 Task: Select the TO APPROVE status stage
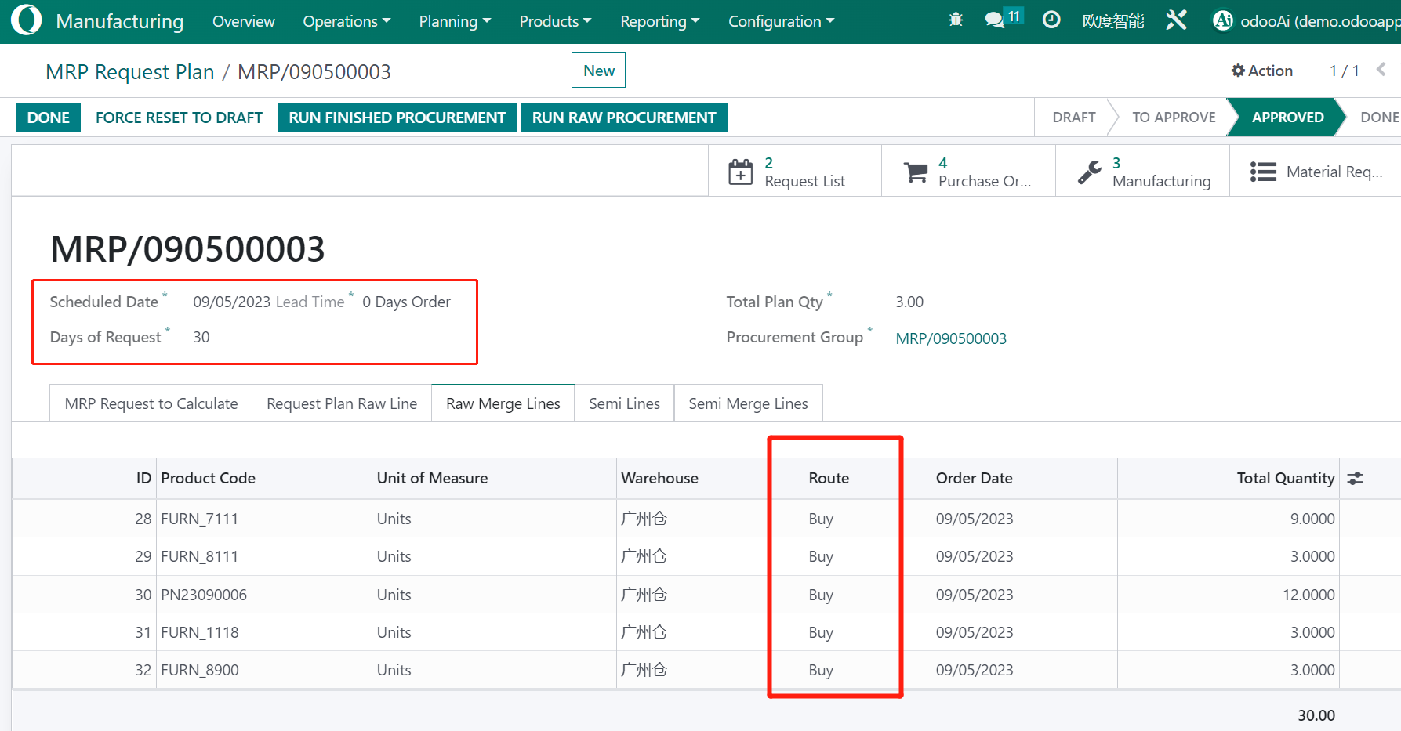(1174, 118)
